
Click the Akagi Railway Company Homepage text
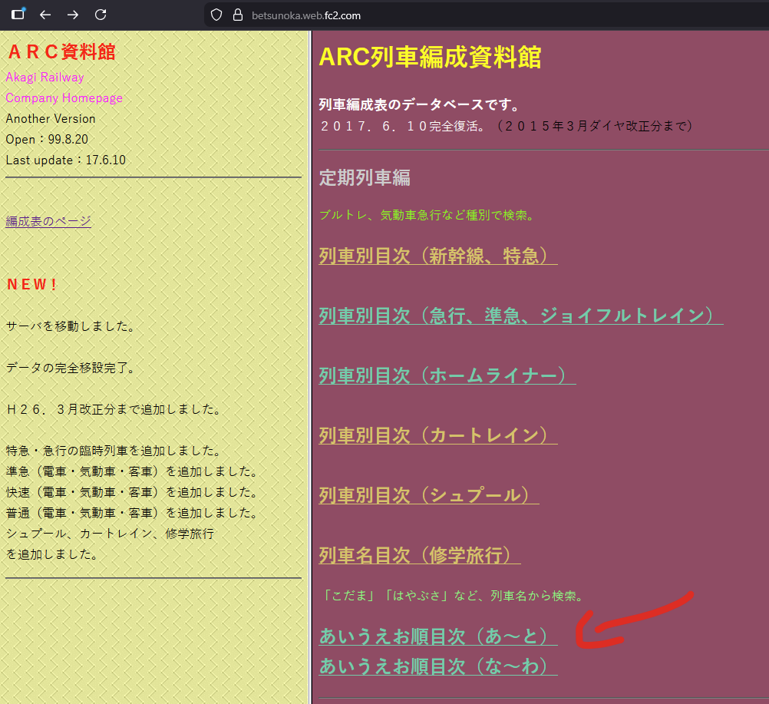click(x=64, y=88)
